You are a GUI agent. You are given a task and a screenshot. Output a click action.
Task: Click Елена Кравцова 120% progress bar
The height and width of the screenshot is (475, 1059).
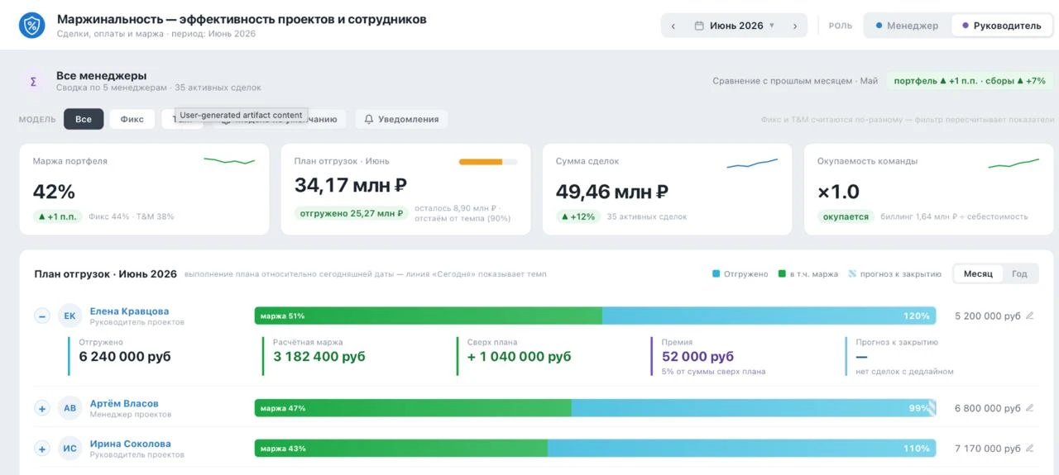[x=595, y=316]
